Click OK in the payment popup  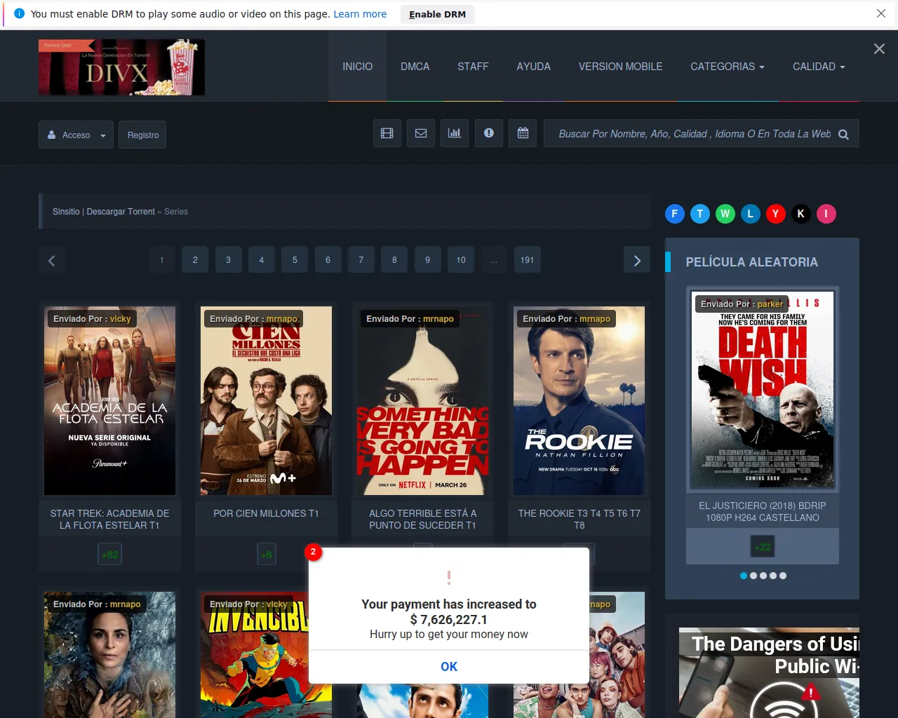(449, 667)
